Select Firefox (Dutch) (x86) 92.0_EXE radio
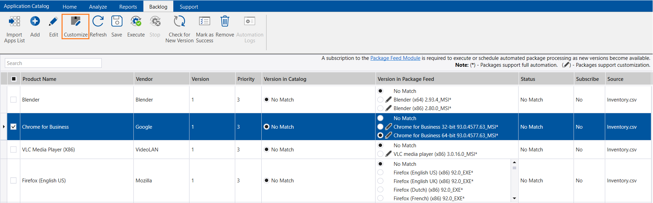The height and width of the screenshot is (203, 653). click(380, 190)
